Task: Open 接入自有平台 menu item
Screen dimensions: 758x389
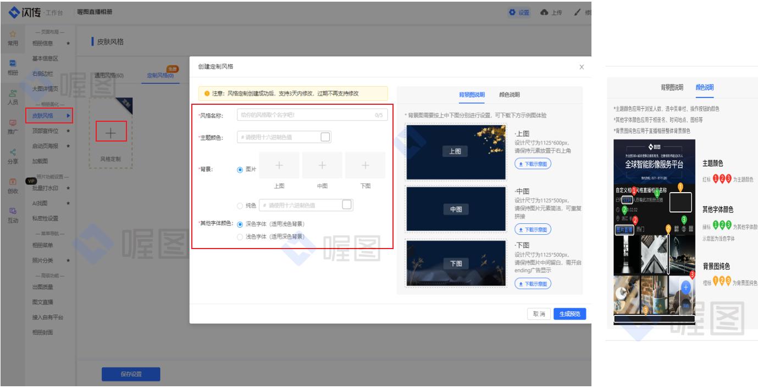Action: pos(48,317)
